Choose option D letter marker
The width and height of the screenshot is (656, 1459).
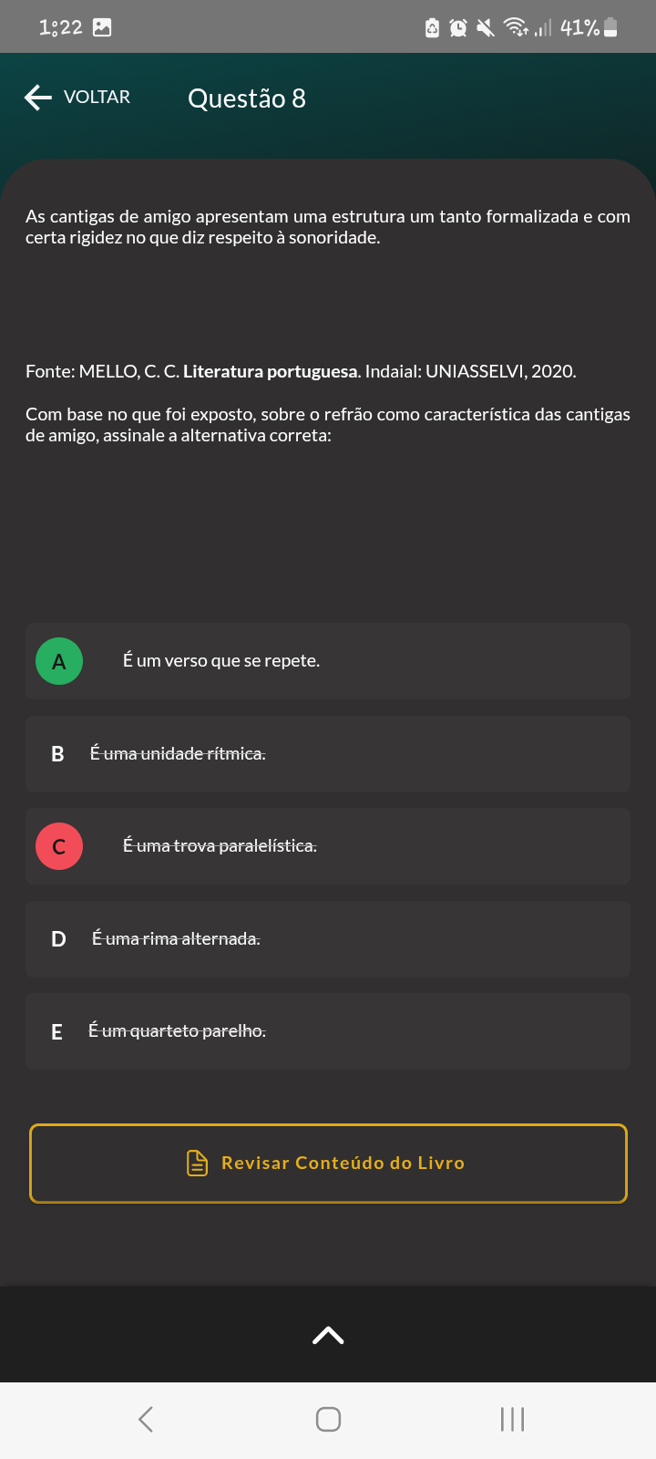click(58, 939)
